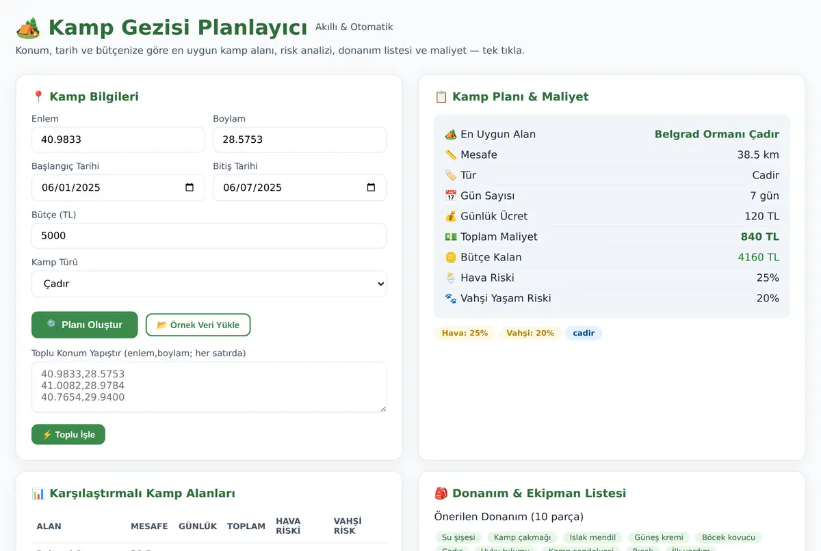Click the '7 gün' value
This screenshot has width=821, height=551.
click(x=765, y=196)
